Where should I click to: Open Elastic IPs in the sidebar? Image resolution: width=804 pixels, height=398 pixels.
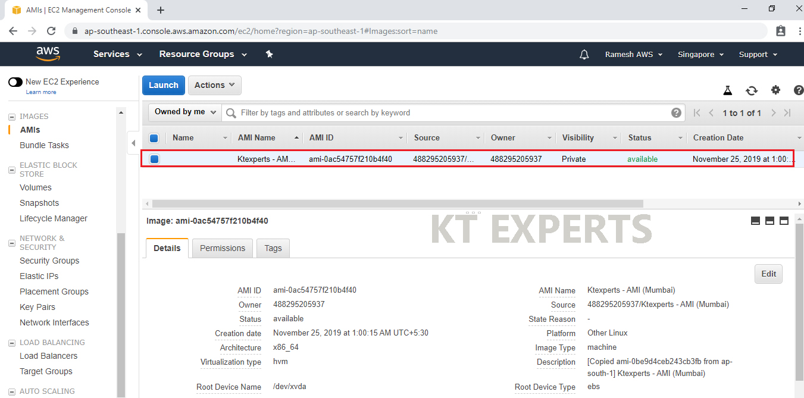[39, 276]
